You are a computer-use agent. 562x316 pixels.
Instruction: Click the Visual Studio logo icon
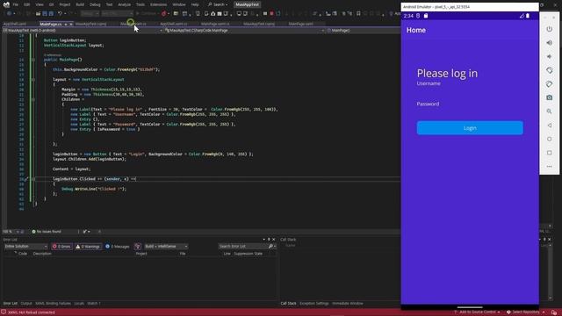pyautogui.click(x=6, y=4)
